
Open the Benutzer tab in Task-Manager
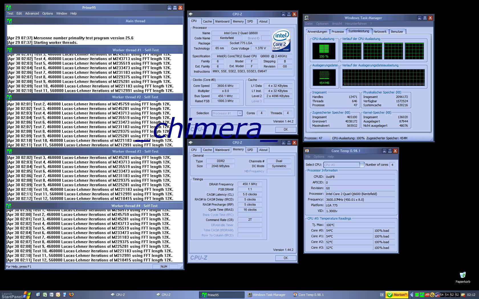point(397,32)
